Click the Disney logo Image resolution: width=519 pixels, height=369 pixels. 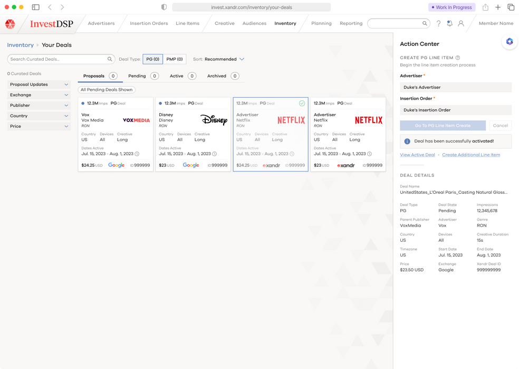coord(214,120)
